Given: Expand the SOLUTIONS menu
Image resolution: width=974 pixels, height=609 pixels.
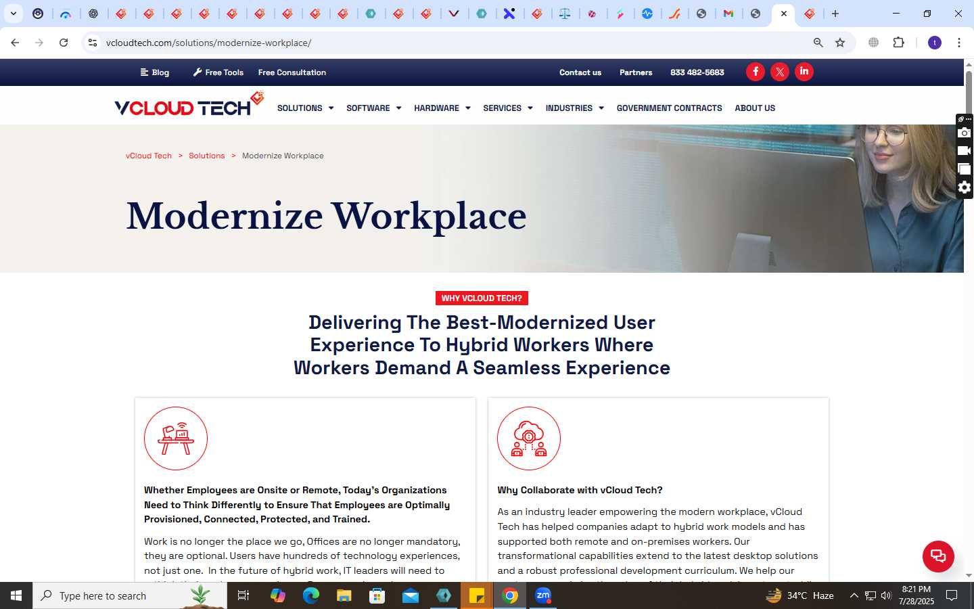Looking at the screenshot, I should [x=305, y=108].
